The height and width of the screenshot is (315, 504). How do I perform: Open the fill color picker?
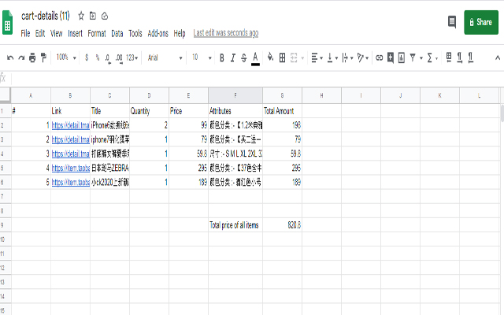270,57
